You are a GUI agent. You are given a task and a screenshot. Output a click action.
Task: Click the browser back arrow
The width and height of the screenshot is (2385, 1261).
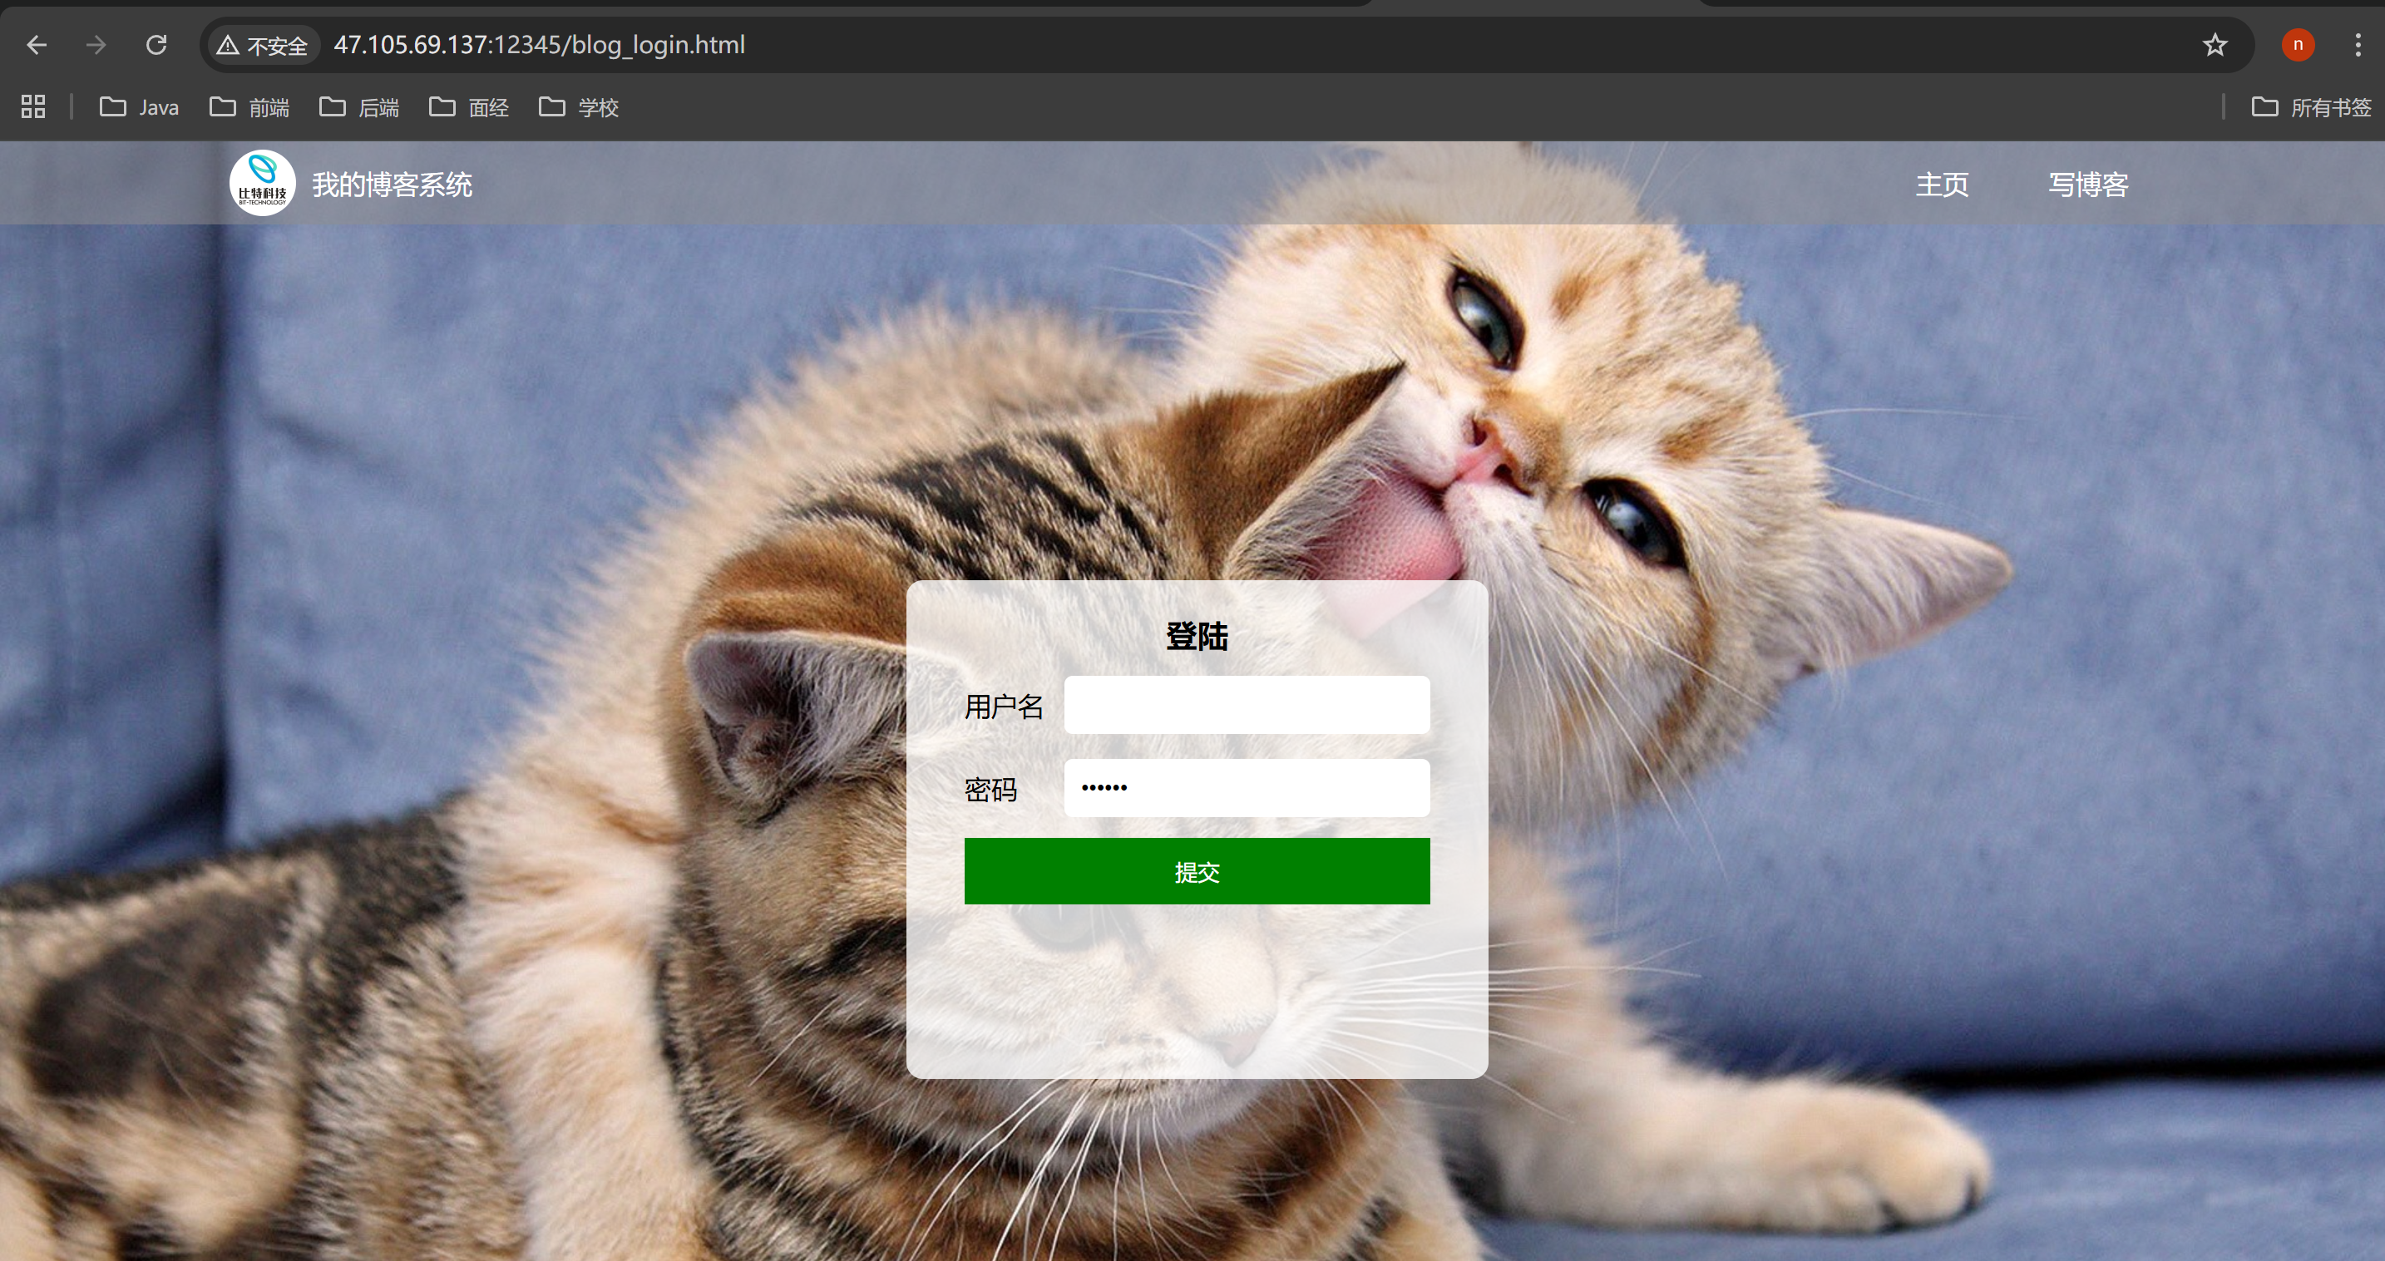point(37,44)
